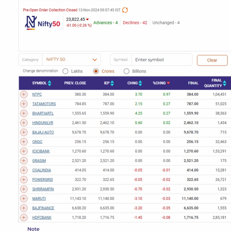Expand the POWERGRID row details

pos(24,180)
